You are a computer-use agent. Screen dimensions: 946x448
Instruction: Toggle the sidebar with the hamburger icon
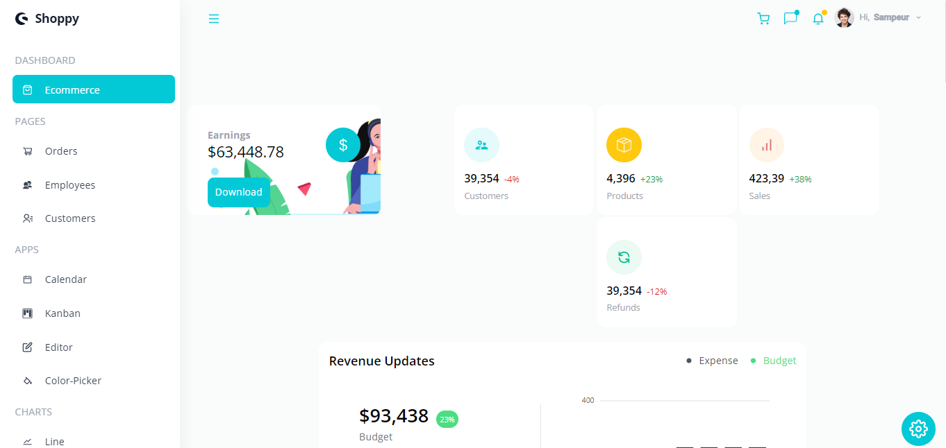pos(214,18)
